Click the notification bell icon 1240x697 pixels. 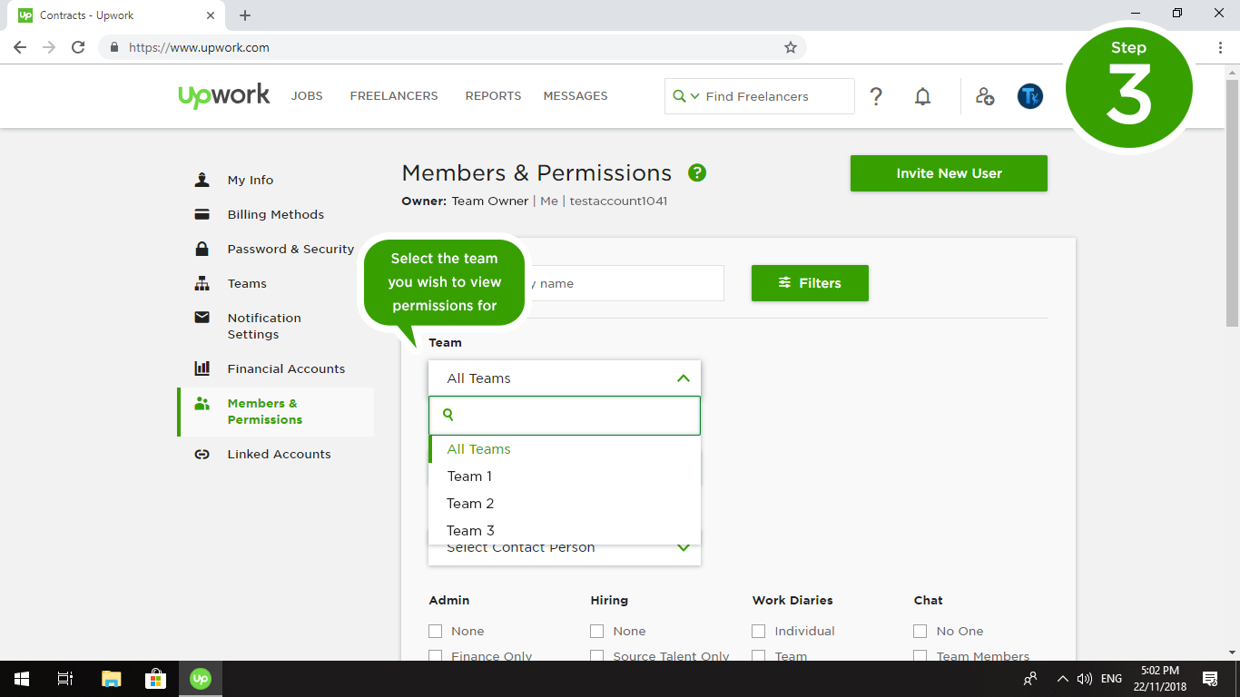tap(922, 96)
